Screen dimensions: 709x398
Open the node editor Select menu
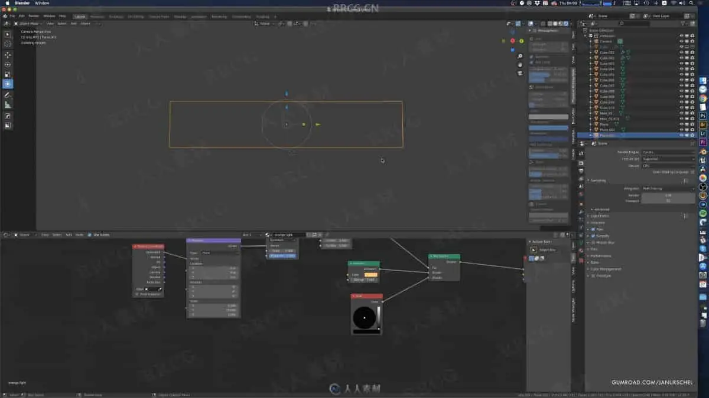(x=57, y=235)
